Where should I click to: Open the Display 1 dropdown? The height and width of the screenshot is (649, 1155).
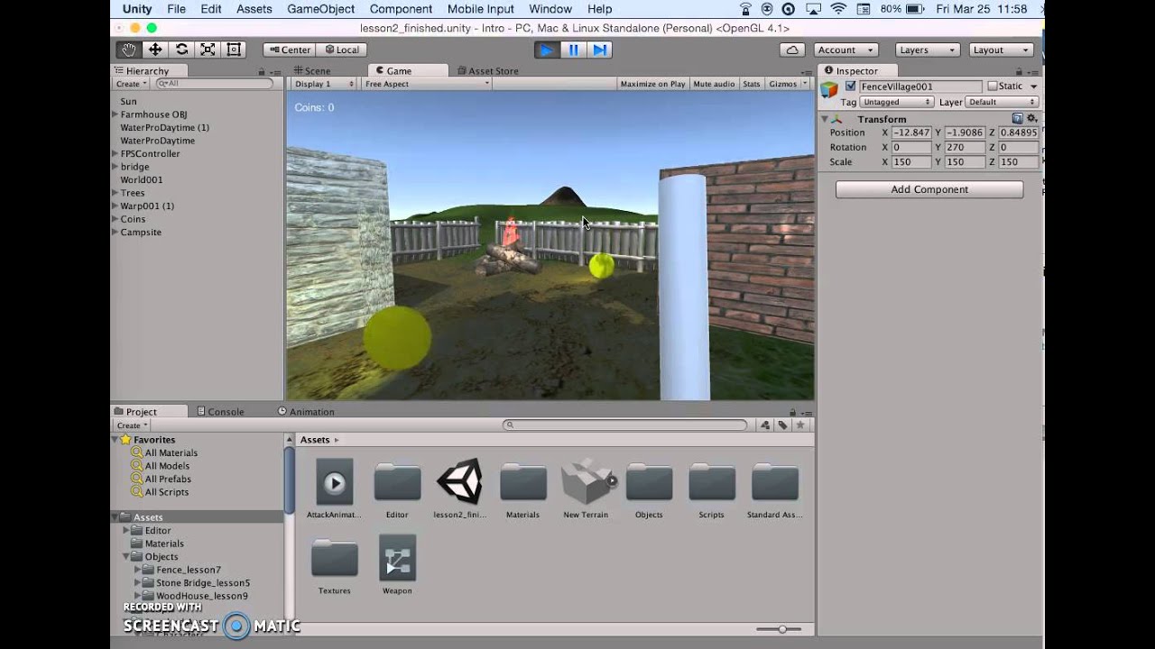point(325,84)
